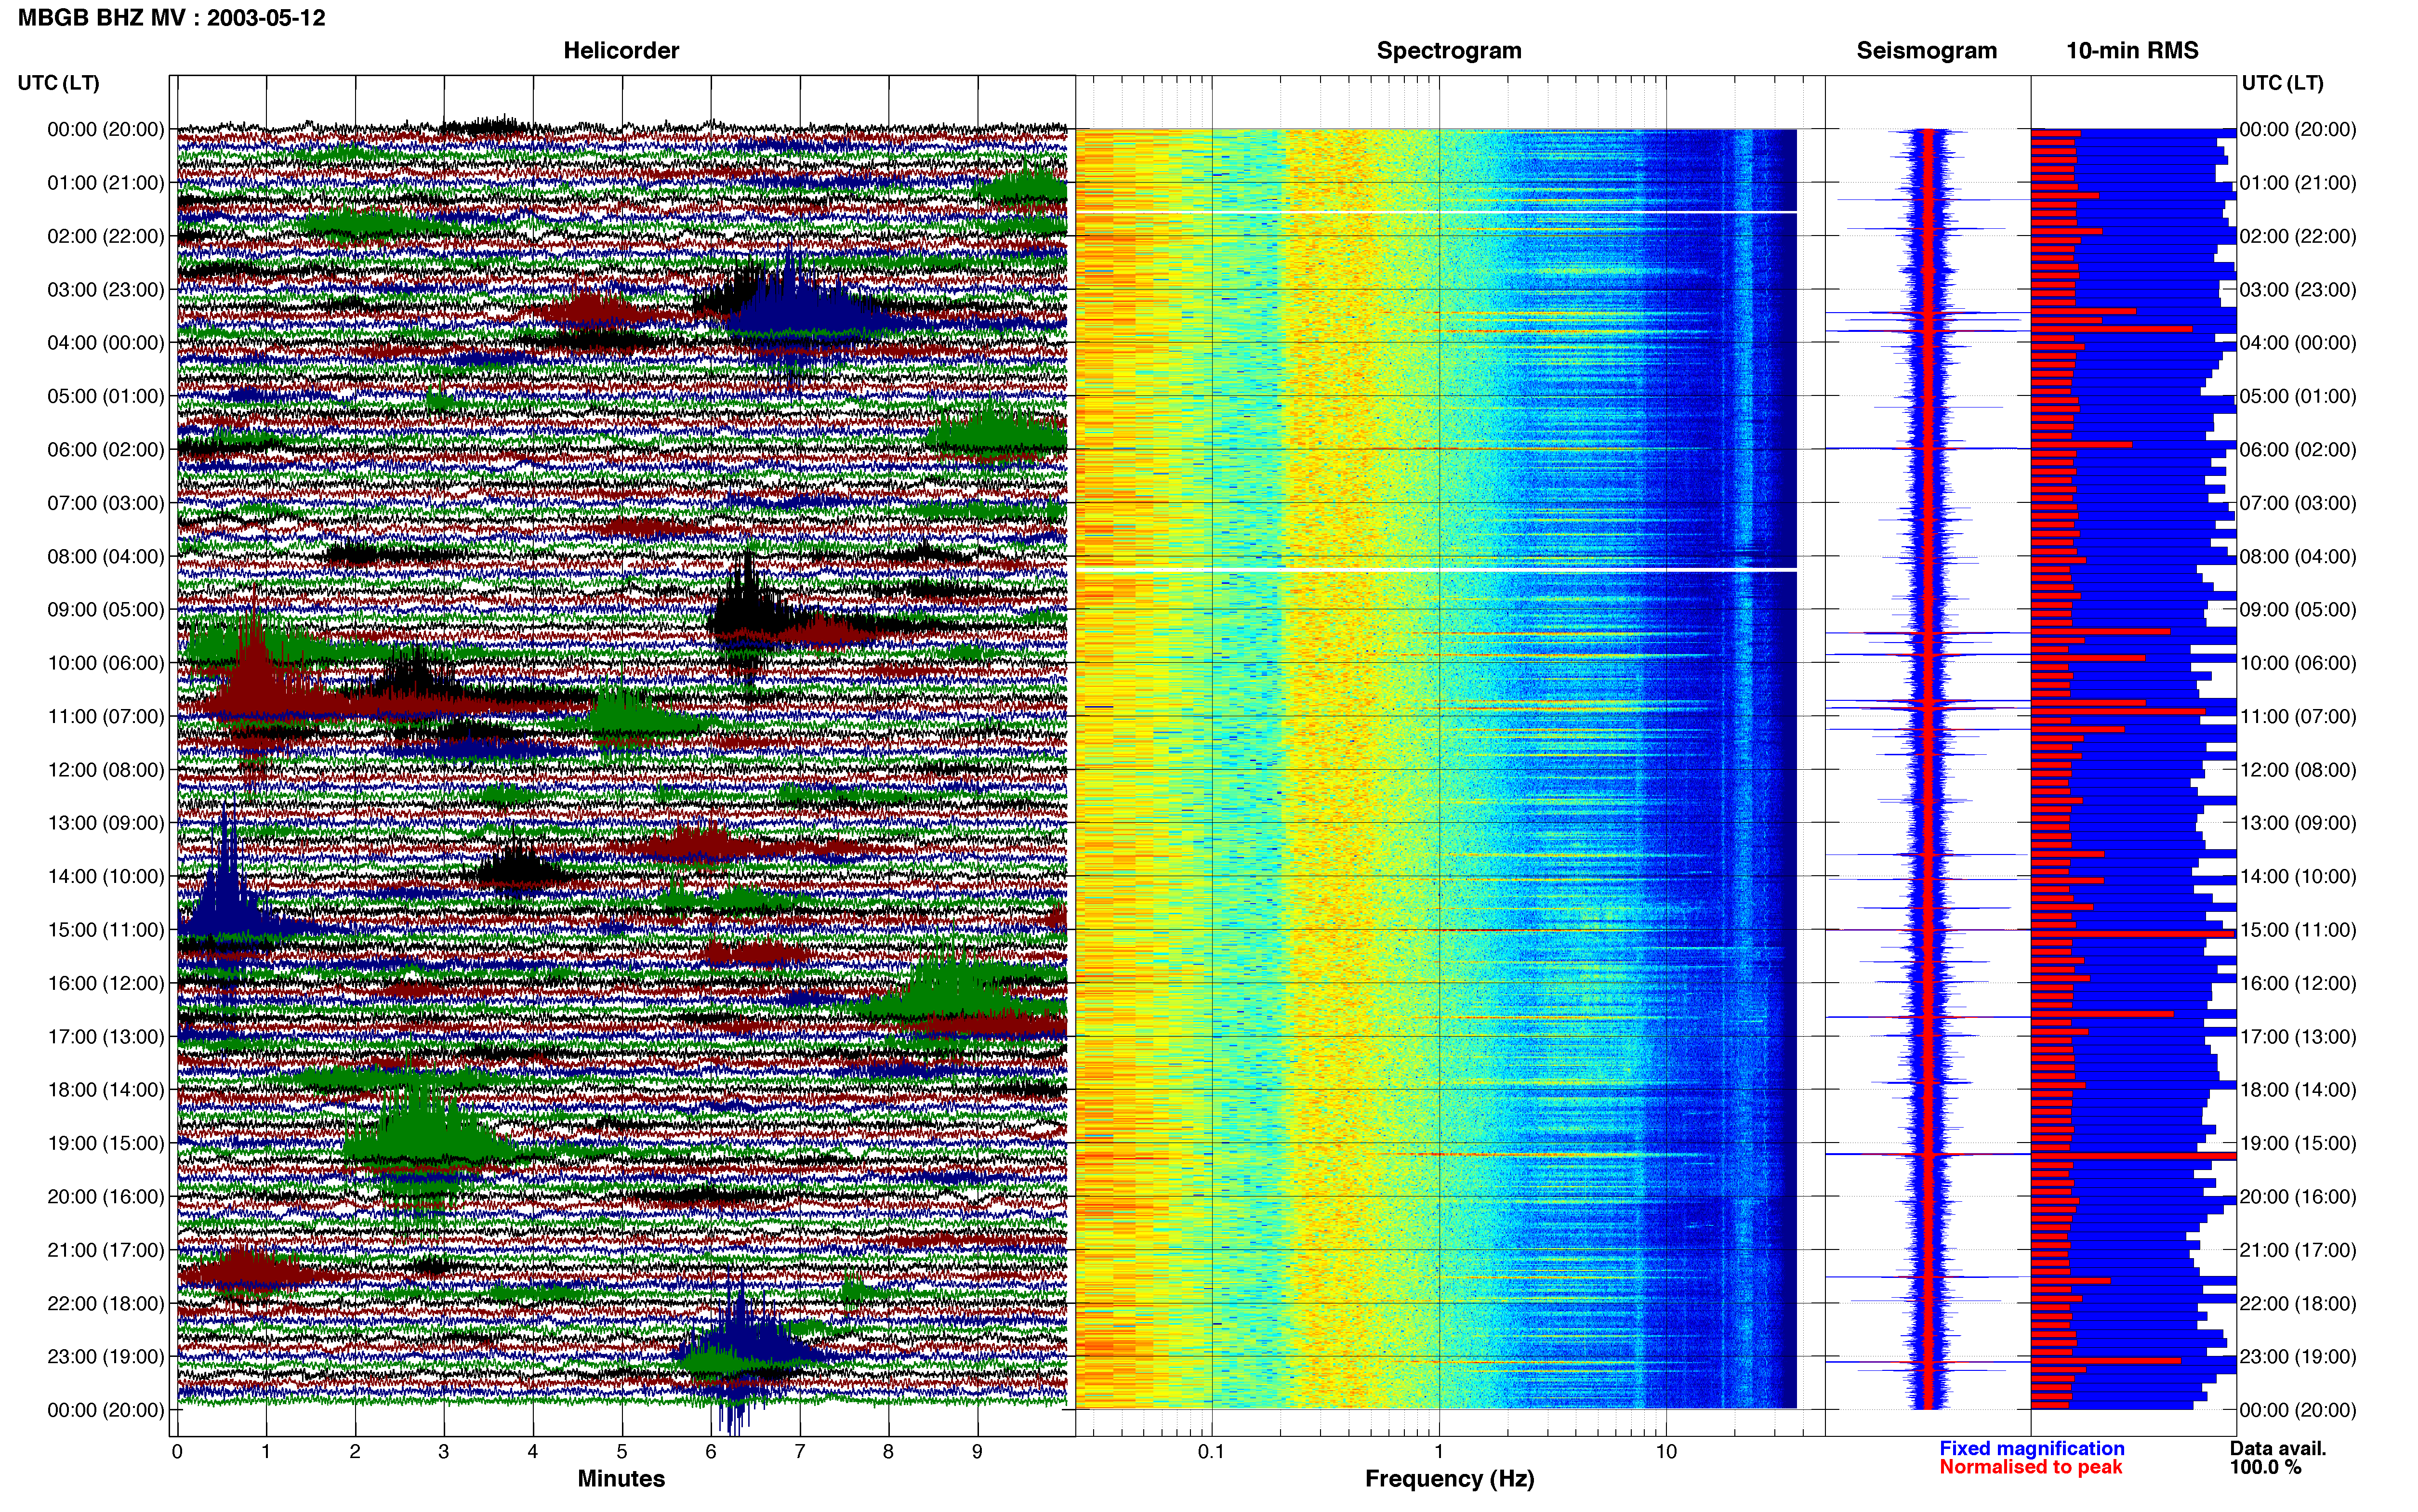Click the '100.0 %' availability value
The width and height of the screenshot is (2418, 1512).
(2265, 1467)
